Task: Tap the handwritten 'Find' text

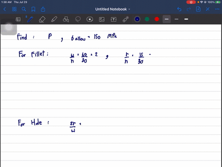Action: click(x=22, y=37)
